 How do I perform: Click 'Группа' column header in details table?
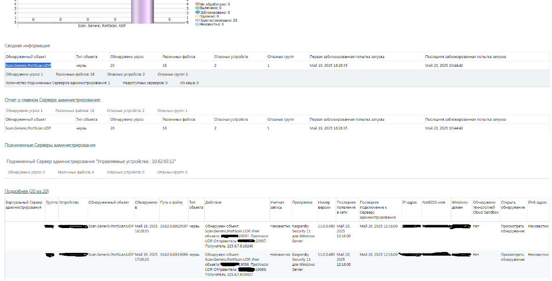point(52,202)
